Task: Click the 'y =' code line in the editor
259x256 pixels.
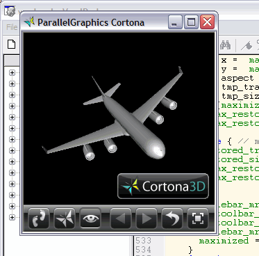Action: tap(229, 70)
